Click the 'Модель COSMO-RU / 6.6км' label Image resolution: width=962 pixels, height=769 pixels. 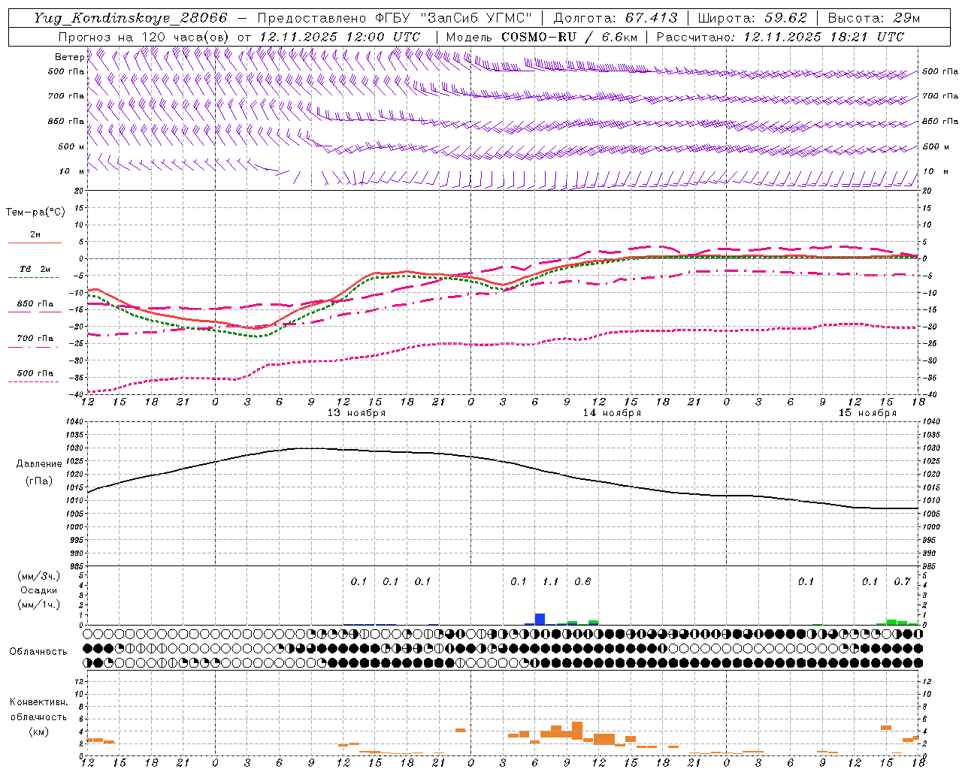pyautogui.click(x=542, y=37)
